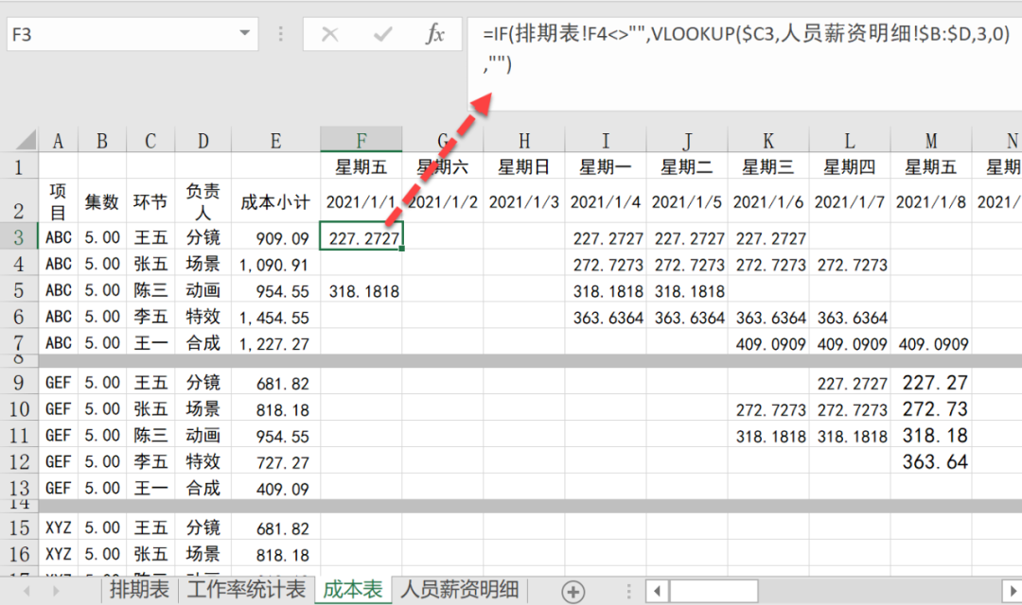Select active cell F3 with 227.2727
The height and width of the screenshot is (605, 1022).
click(x=361, y=237)
